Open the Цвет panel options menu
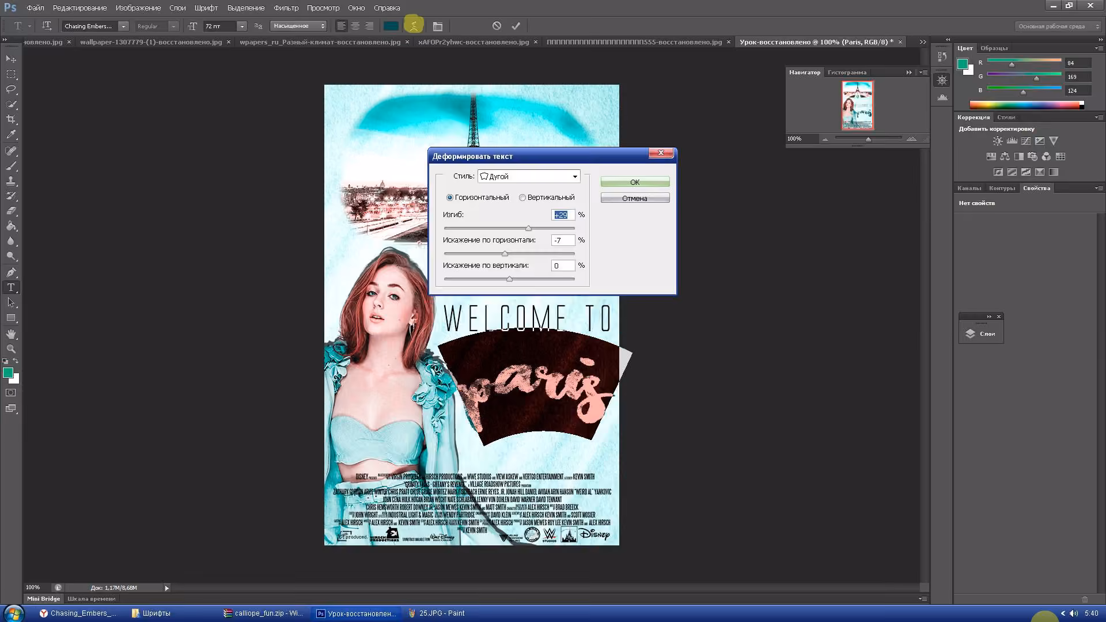 pyautogui.click(x=1099, y=48)
